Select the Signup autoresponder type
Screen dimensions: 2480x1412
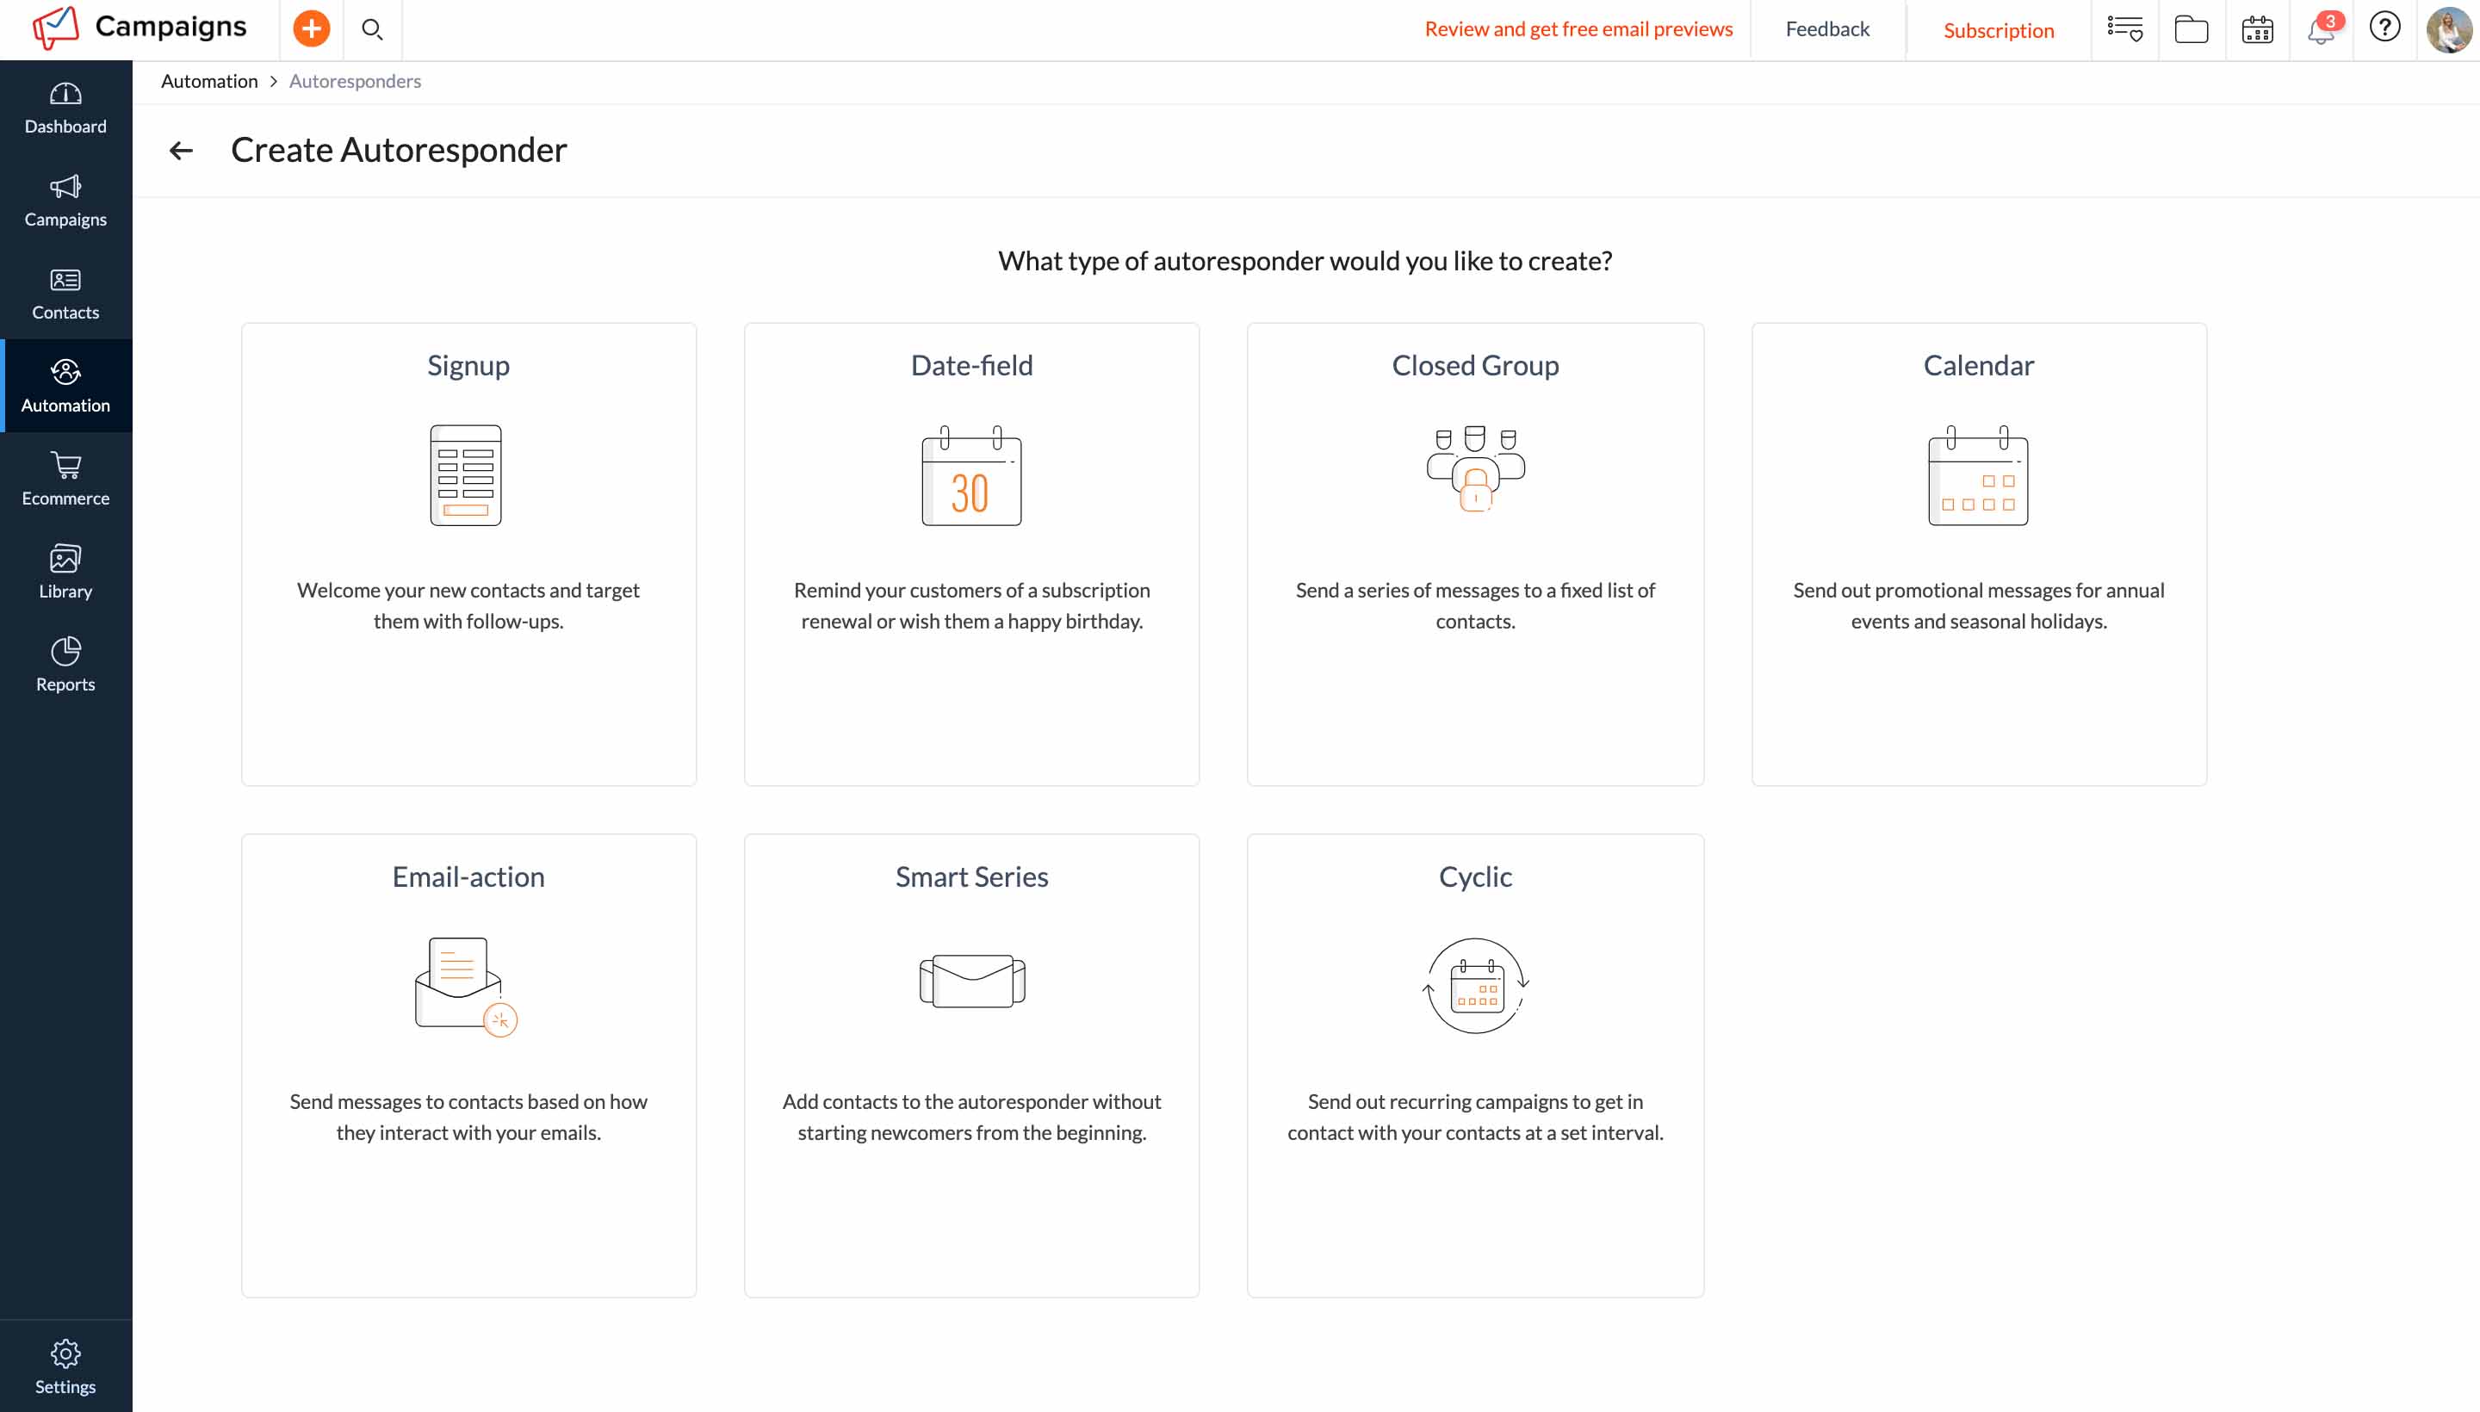[x=468, y=554]
